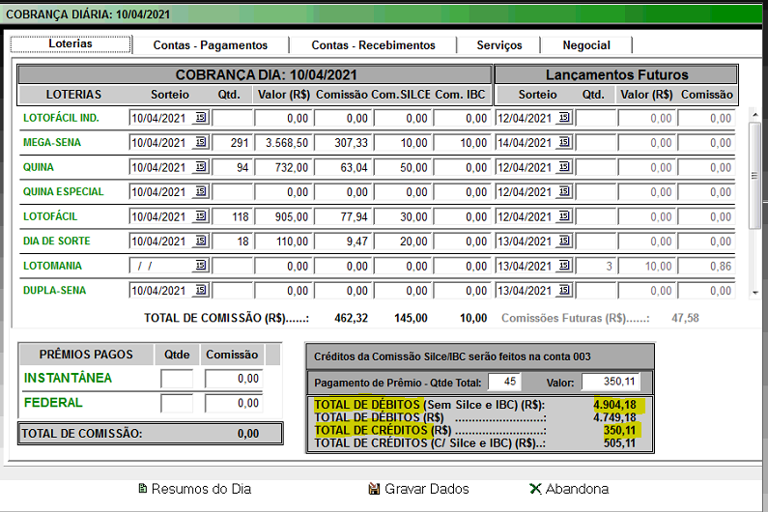Open the Contas - Pagamentos tab

(211, 45)
